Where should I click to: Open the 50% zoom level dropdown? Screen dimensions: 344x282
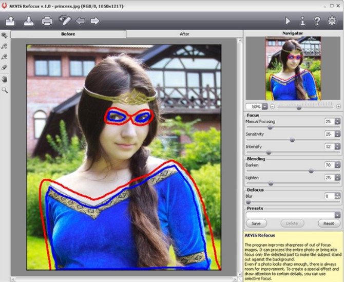(265, 106)
